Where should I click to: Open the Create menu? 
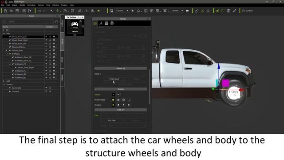pos(15,5)
